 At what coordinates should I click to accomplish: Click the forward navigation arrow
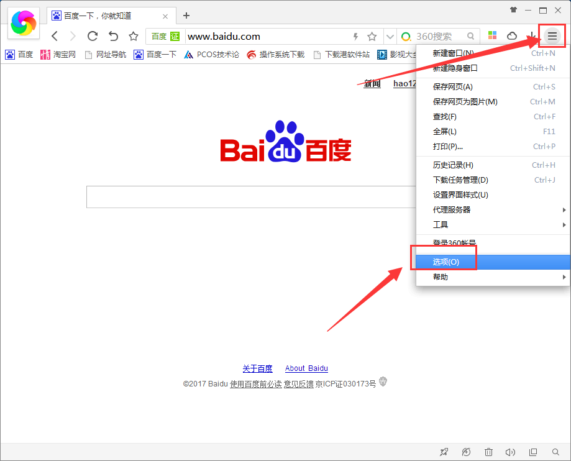[73, 36]
